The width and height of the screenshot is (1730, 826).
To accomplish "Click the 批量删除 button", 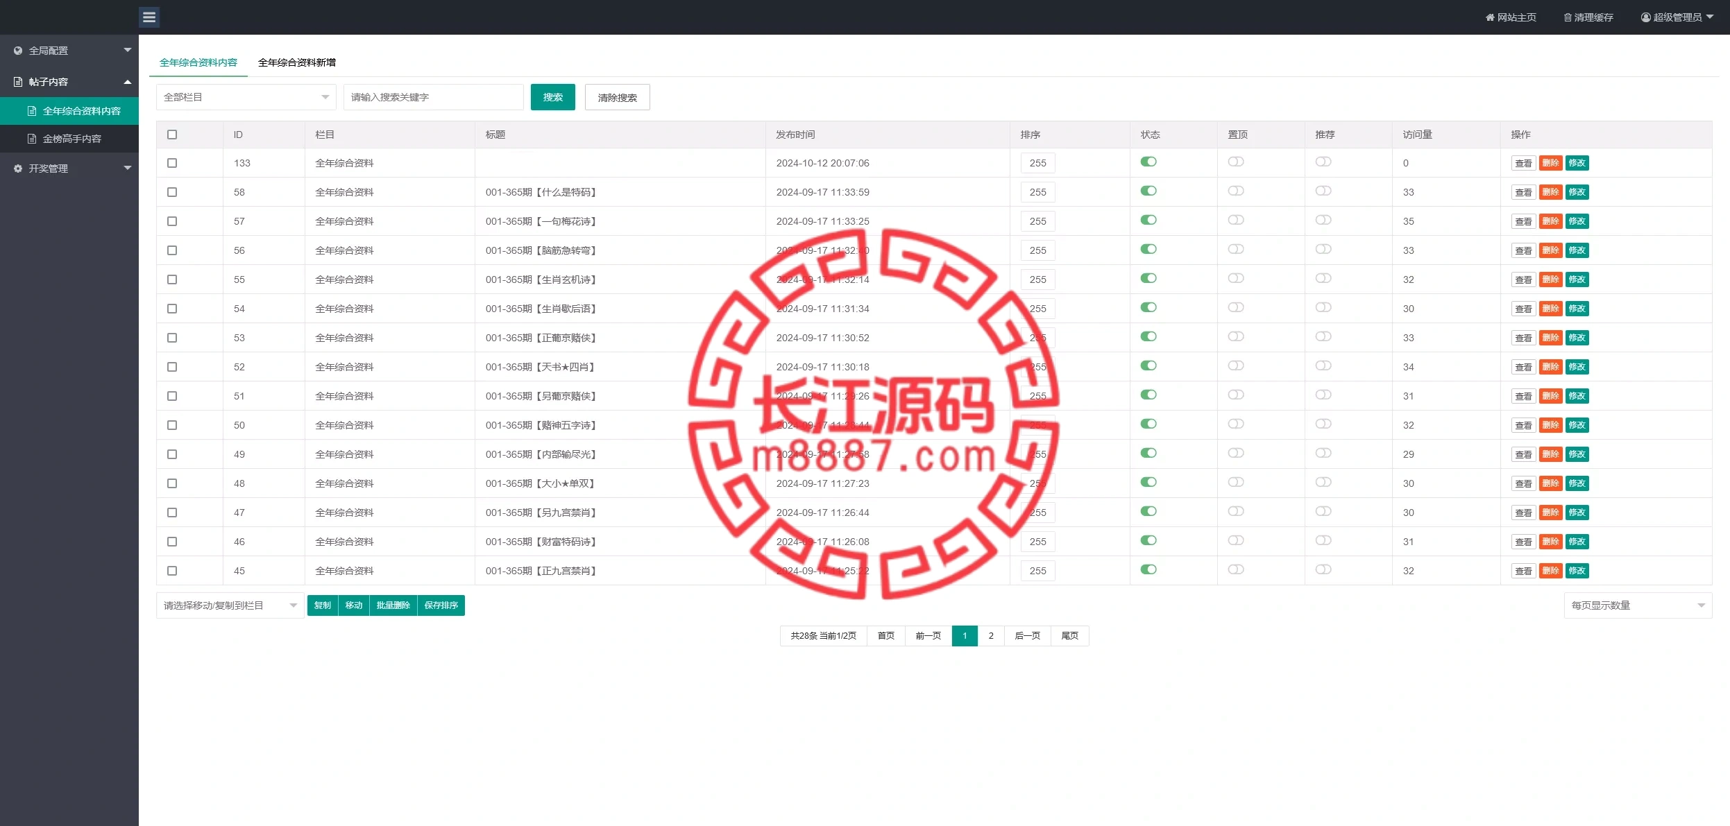I will (x=393, y=605).
